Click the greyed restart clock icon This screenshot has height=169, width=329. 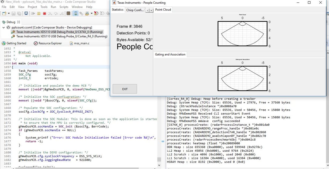102,13
